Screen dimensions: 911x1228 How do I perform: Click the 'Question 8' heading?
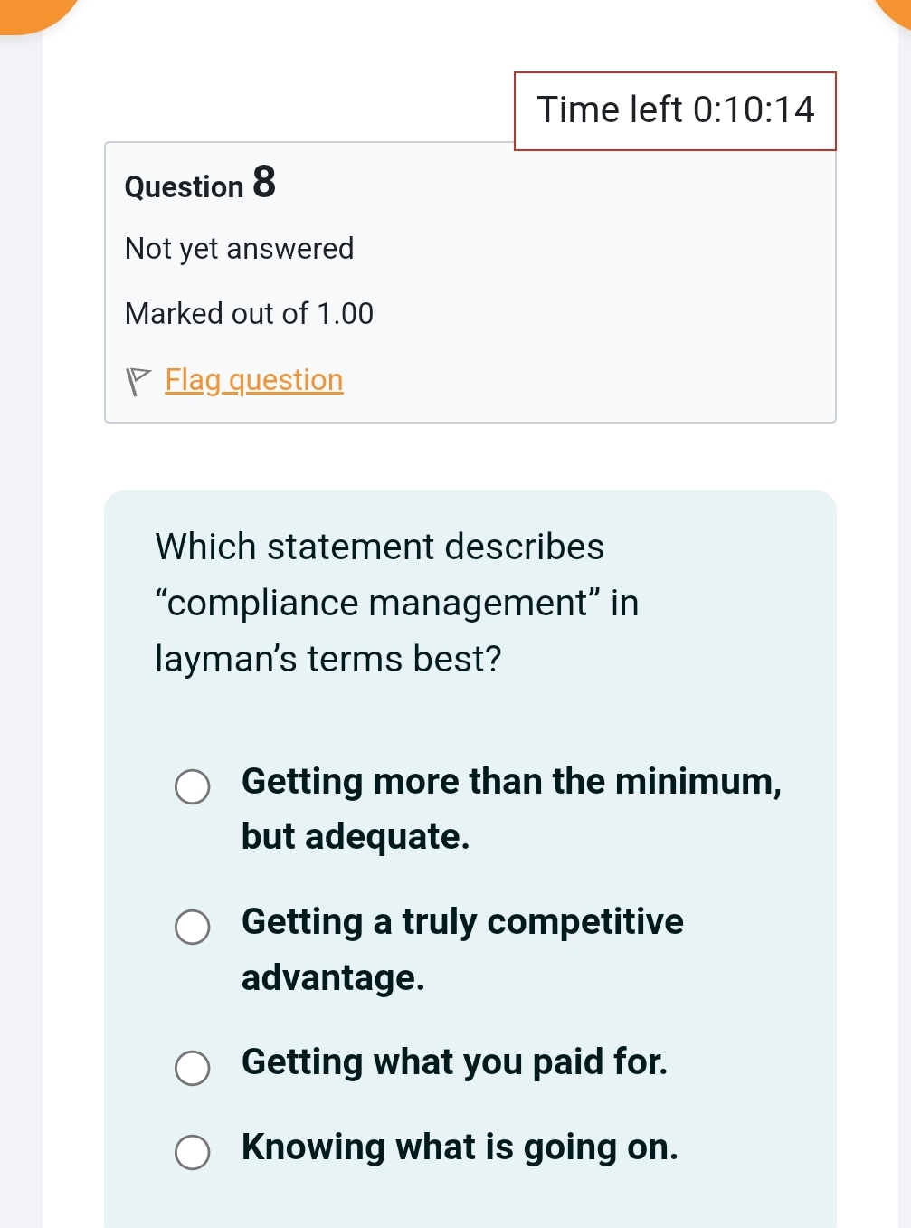[199, 186]
